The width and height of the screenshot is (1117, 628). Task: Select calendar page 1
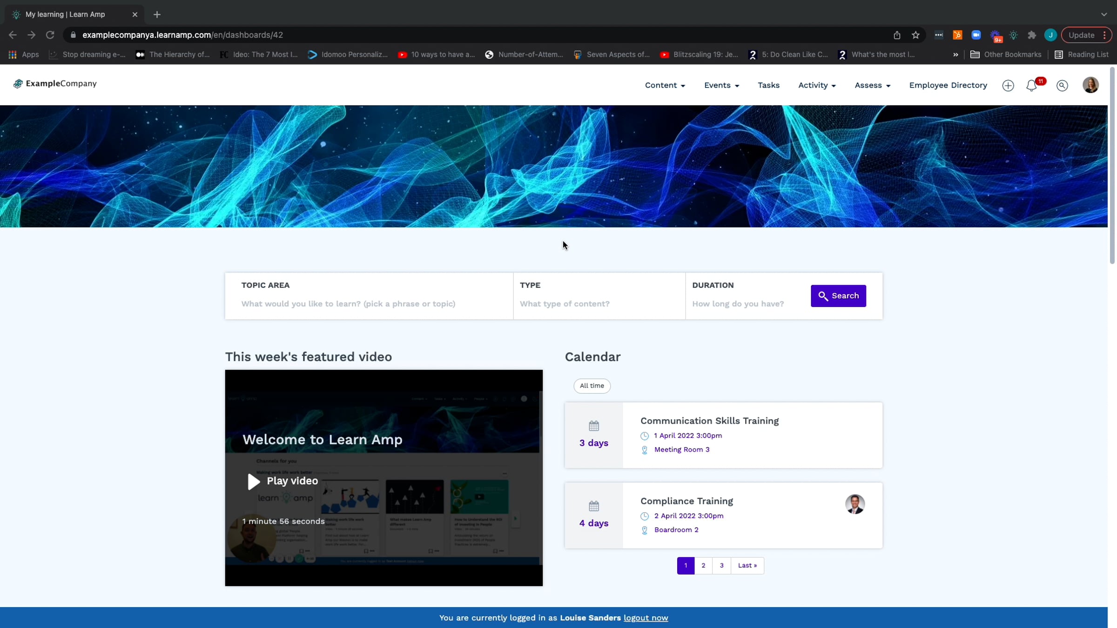coord(686,566)
